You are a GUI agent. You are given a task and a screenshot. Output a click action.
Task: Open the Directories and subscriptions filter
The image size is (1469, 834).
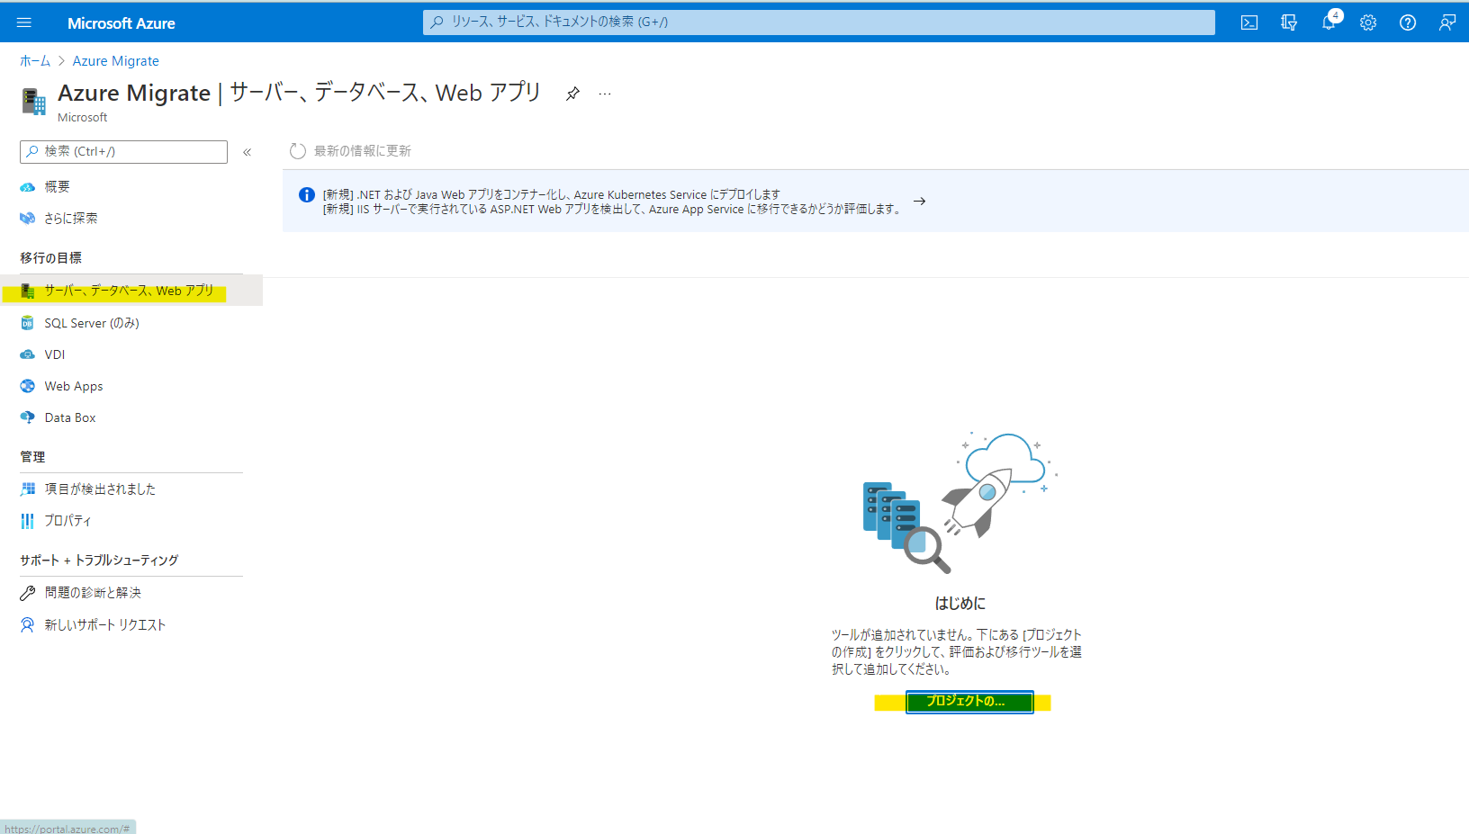pos(1289,22)
